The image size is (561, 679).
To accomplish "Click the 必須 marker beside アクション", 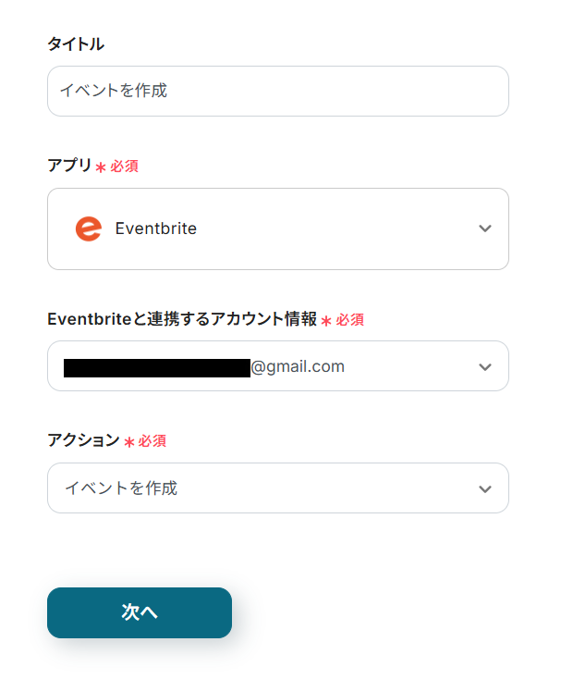I will [152, 441].
